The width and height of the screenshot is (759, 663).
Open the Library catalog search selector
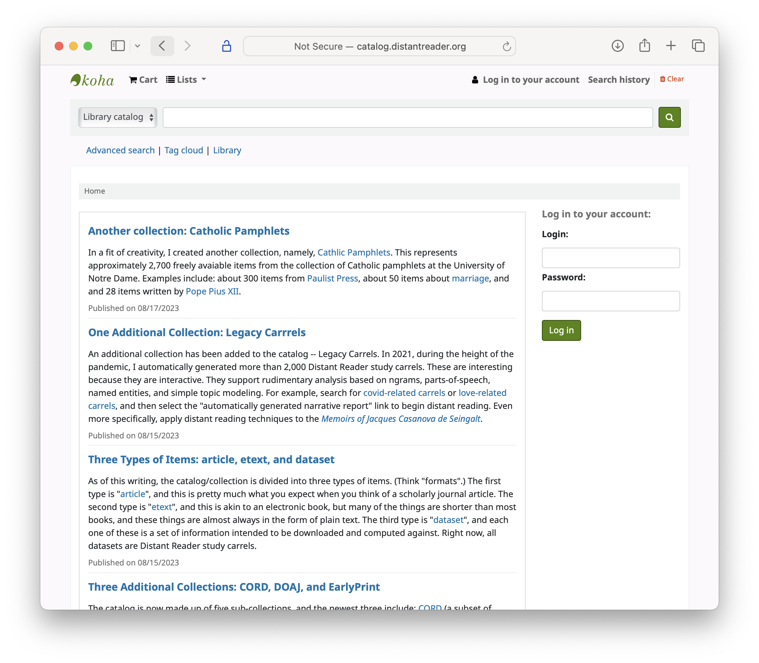pos(118,117)
